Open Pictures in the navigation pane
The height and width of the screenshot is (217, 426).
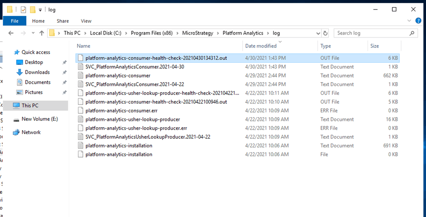pos(34,92)
